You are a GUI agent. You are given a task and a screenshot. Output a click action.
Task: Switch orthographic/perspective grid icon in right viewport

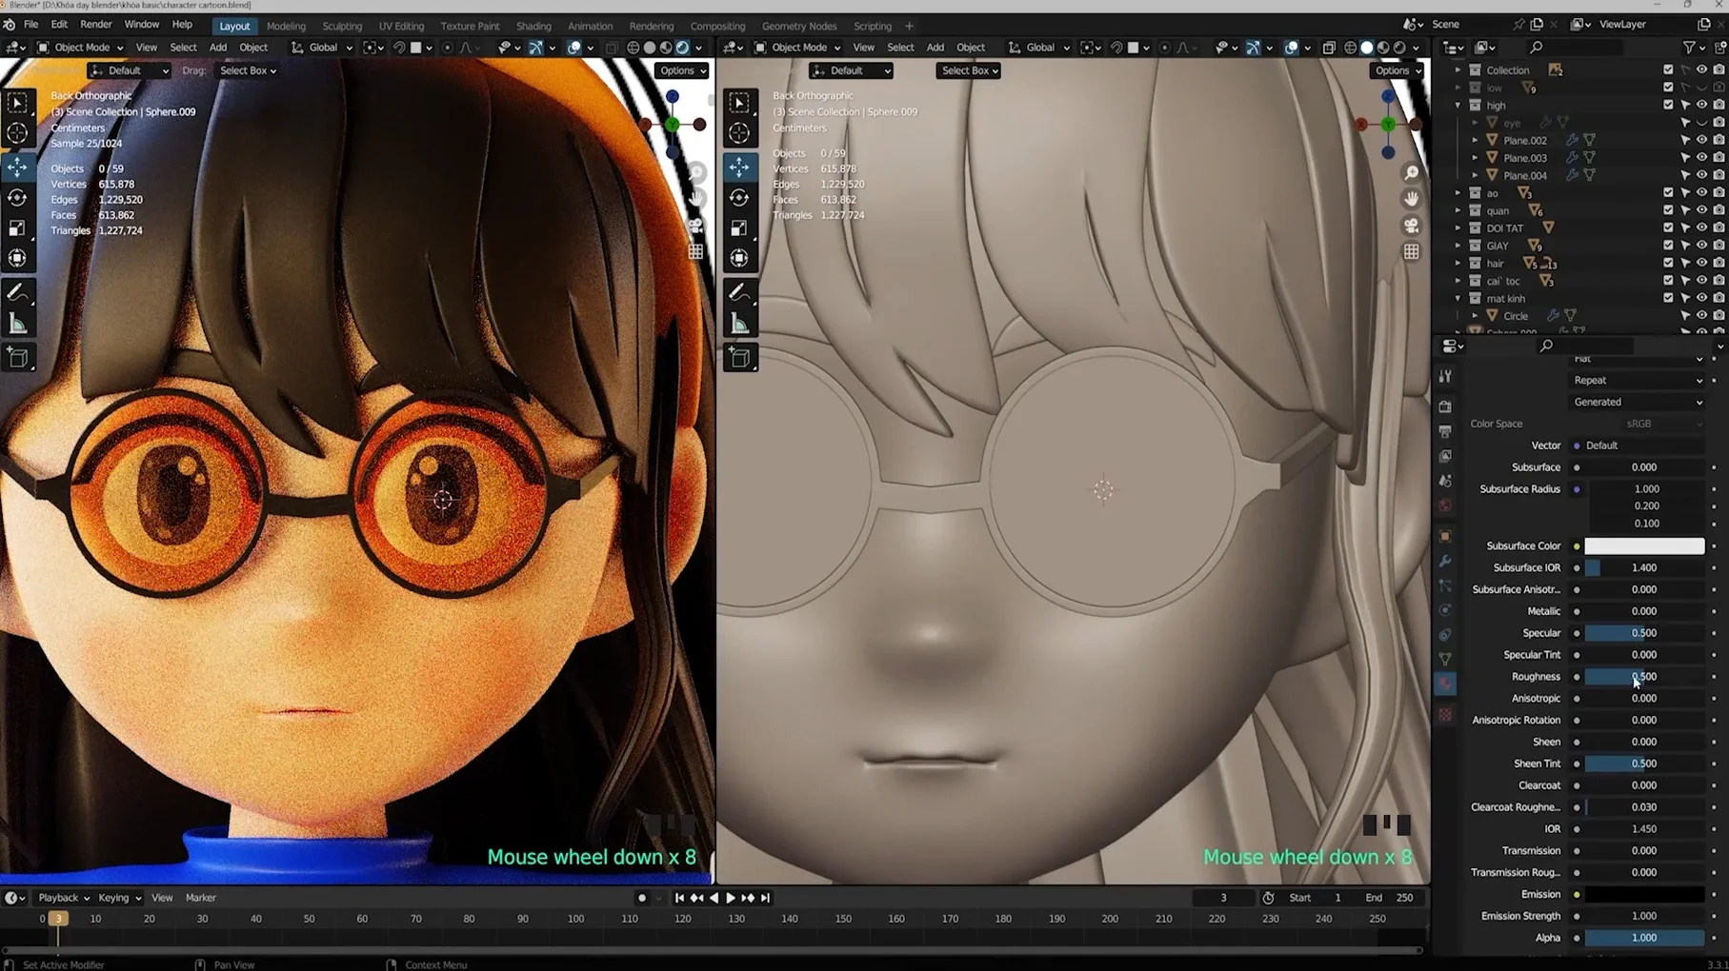pos(1411,252)
